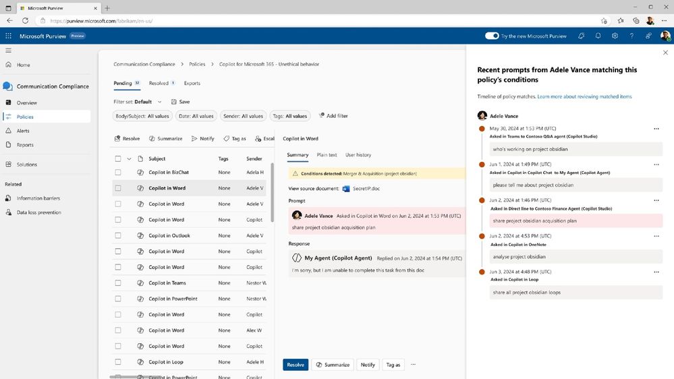The height and width of the screenshot is (379, 674).
Task: Open the SecretIP.doc Word file icon
Action: 346,188
